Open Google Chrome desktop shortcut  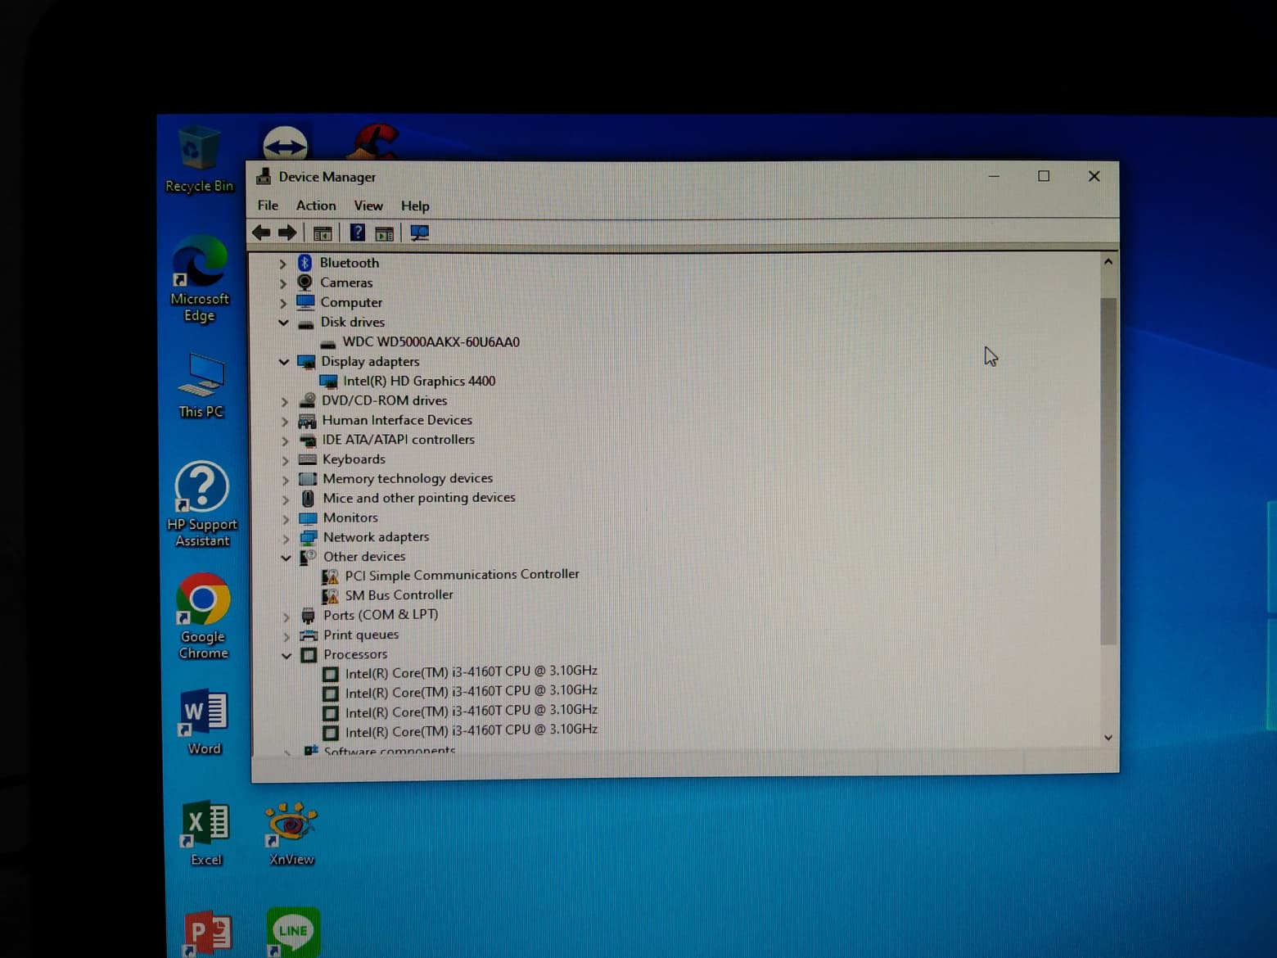tap(203, 616)
